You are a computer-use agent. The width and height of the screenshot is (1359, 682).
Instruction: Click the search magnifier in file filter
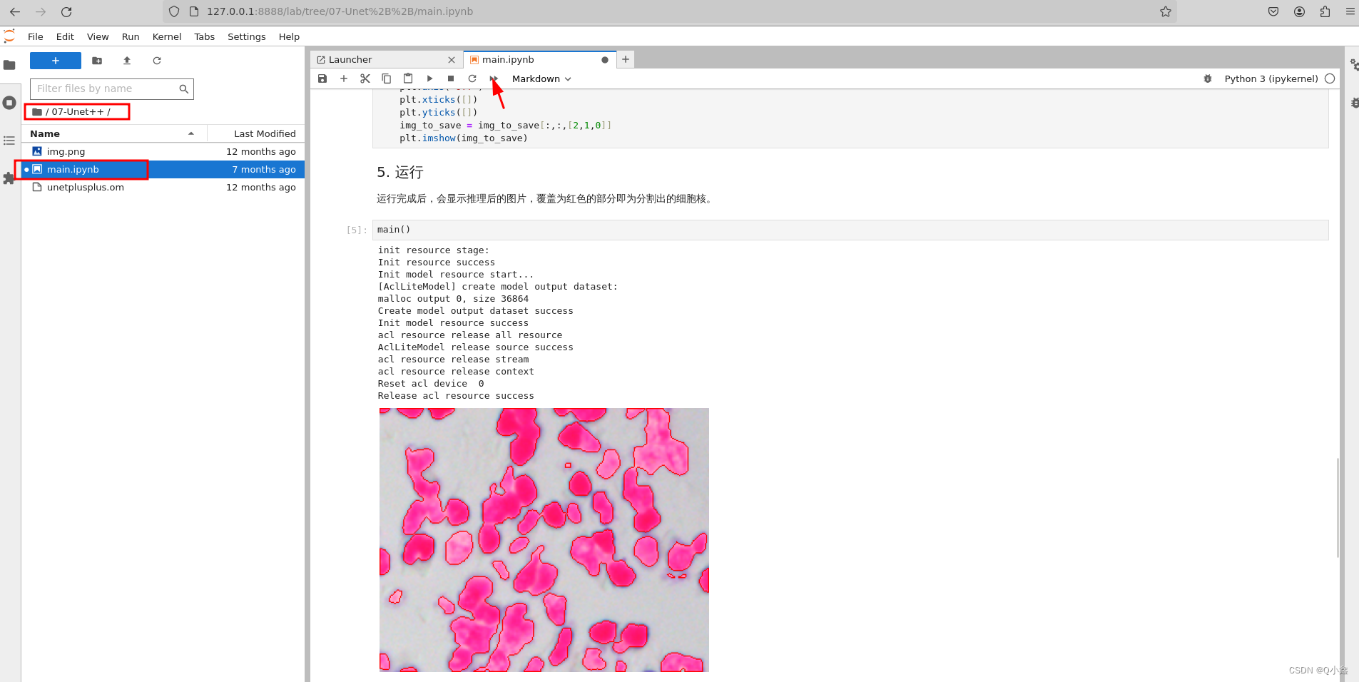click(x=184, y=88)
